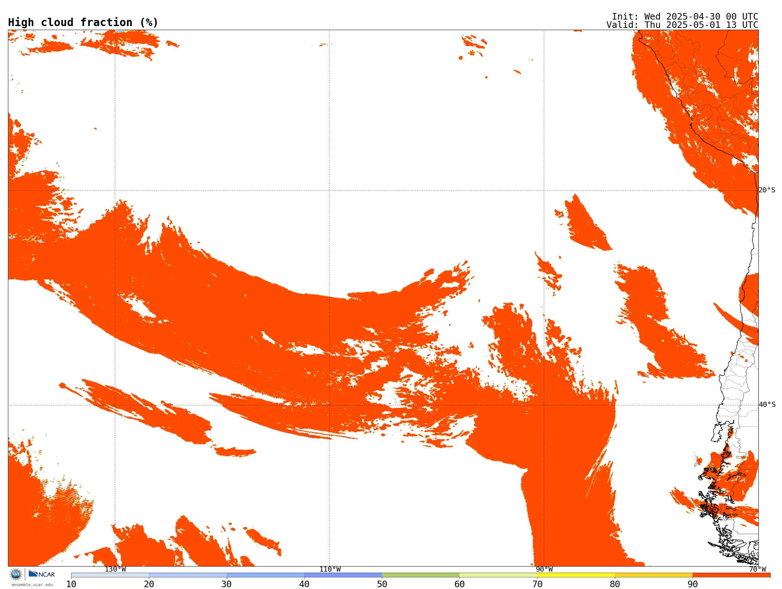This screenshot has height=589, width=782.
Task: Click the colorbar tick label 70
Action: tap(537, 584)
